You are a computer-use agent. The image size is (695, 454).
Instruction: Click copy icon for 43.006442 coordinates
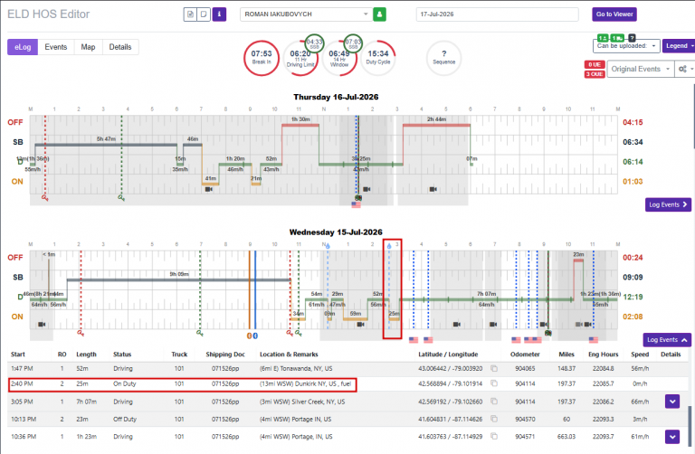click(x=494, y=368)
